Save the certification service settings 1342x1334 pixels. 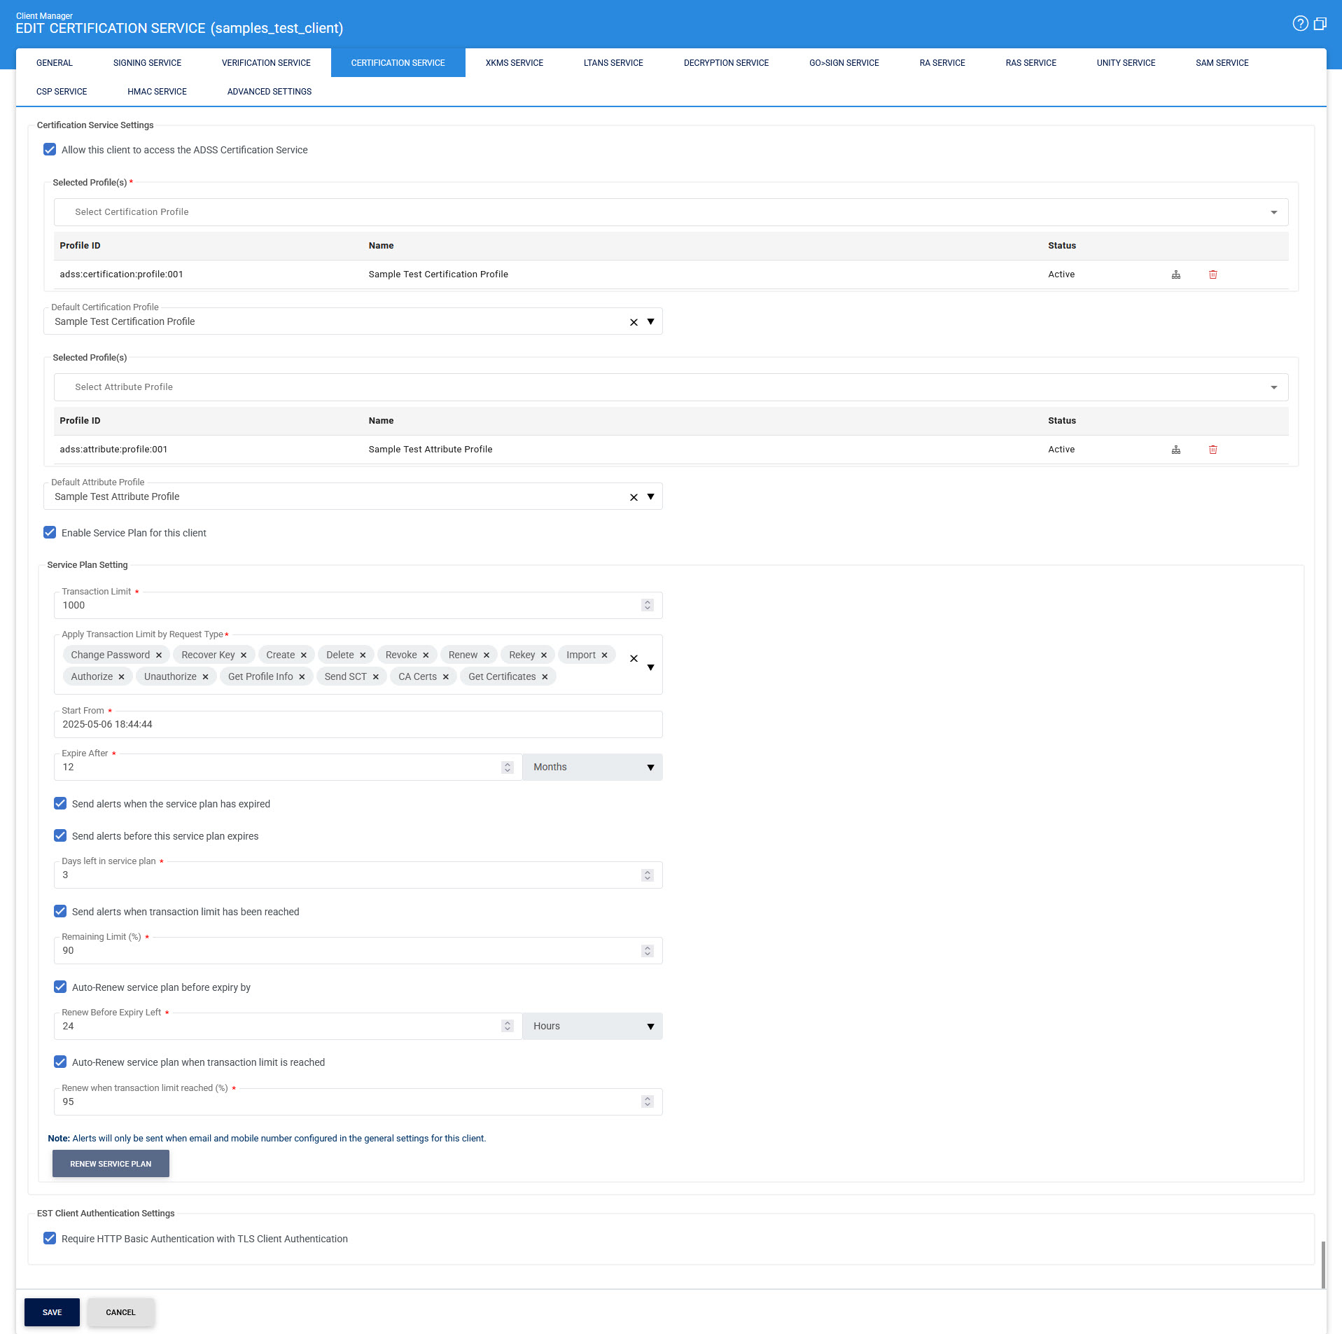(52, 1312)
